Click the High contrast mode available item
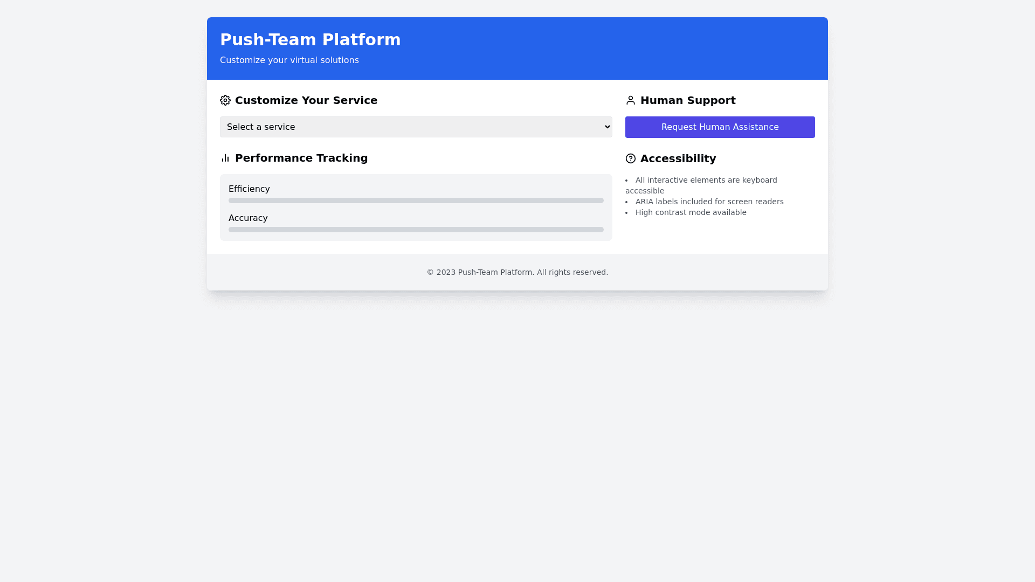1035x582 pixels. (691, 212)
